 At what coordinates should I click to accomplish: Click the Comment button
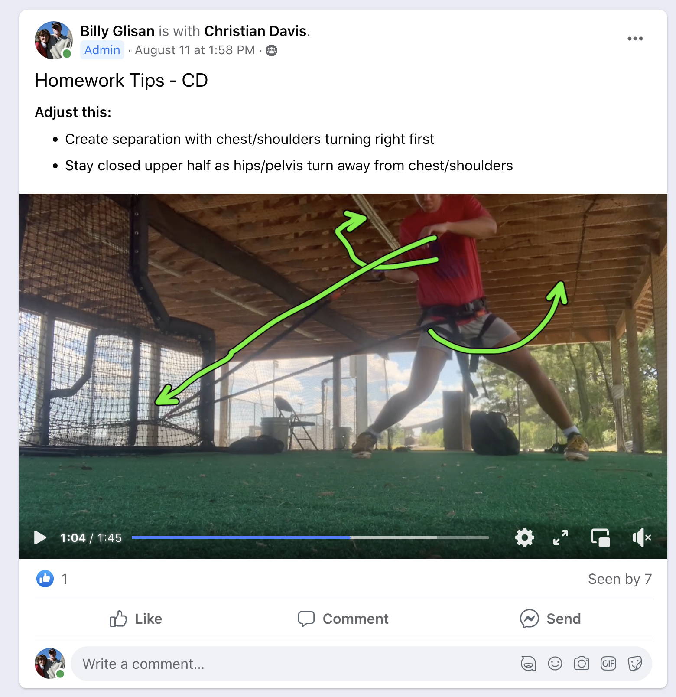point(343,619)
